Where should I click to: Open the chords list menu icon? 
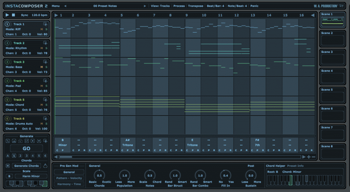click(x=8, y=166)
